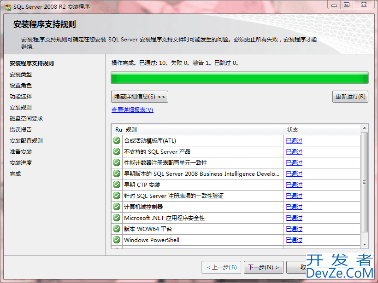Open 已通过 link for 注册表项的一致性验证
This screenshot has height=283, width=378.
(x=294, y=196)
